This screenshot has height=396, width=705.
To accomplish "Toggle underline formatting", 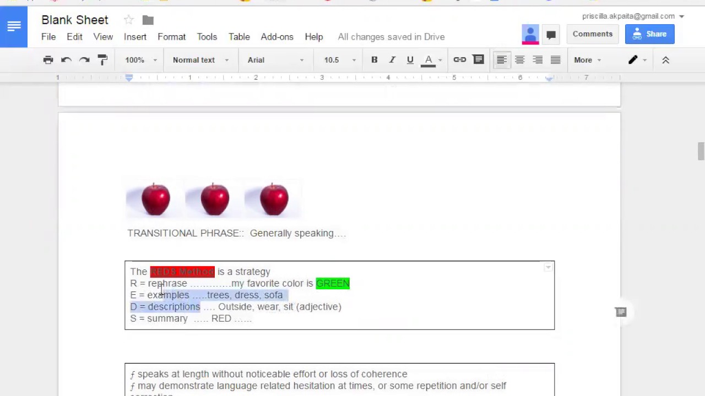I will [x=410, y=60].
